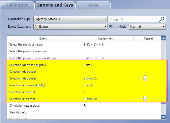Click the Assignment column header
The height and width of the screenshot is (123, 170).
pos(106,38)
